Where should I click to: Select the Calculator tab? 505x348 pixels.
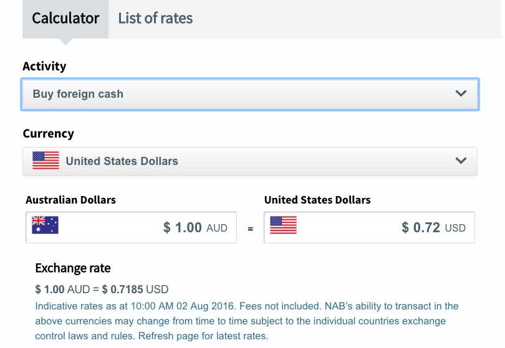tap(65, 19)
